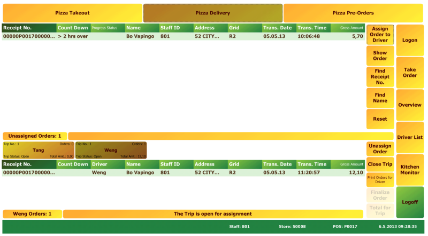This screenshot has width=428, height=236.
Task: Select driver Weng trip tile
Action: pyautogui.click(x=111, y=150)
